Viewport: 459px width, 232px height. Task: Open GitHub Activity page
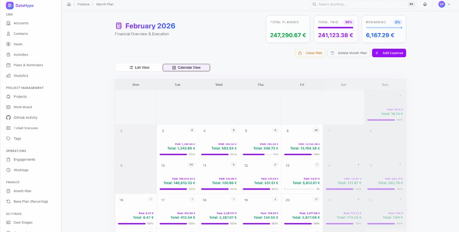(30, 118)
